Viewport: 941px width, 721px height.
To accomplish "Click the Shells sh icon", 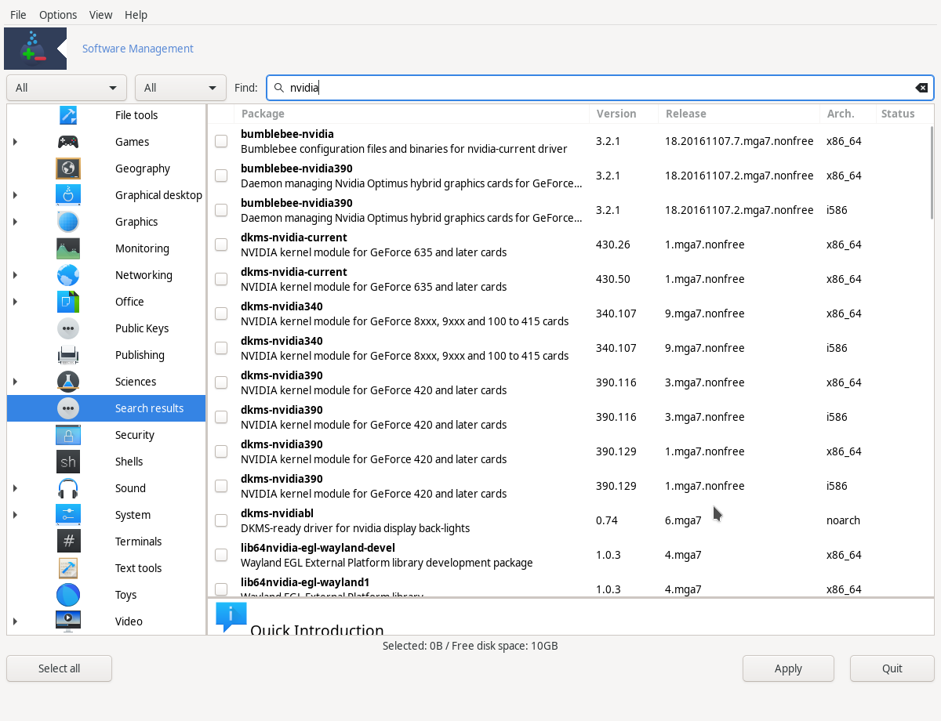I will 68,462.
